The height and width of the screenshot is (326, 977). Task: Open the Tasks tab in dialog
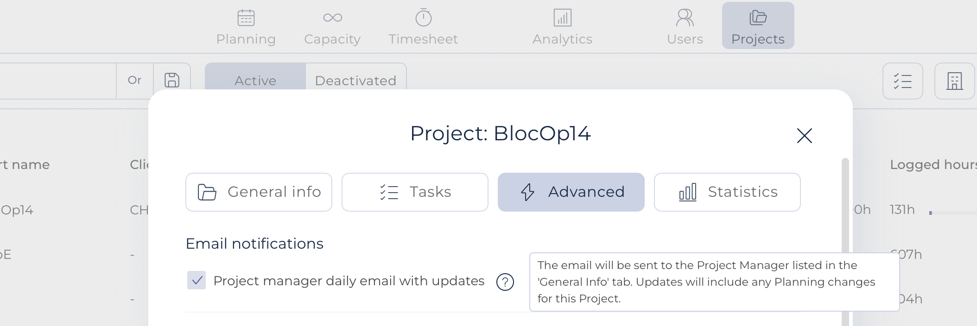[x=415, y=192]
